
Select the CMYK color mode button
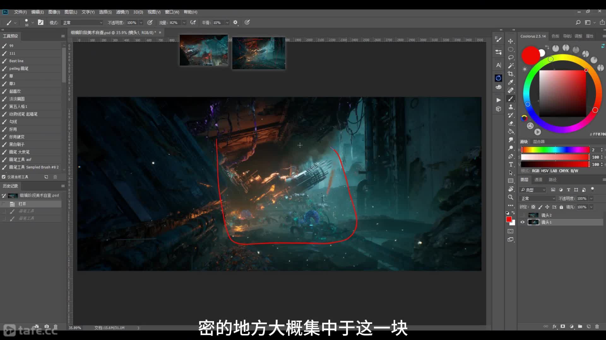[564, 171]
